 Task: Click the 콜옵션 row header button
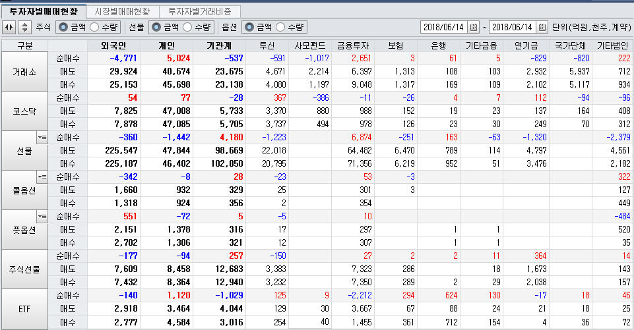[x=24, y=190]
